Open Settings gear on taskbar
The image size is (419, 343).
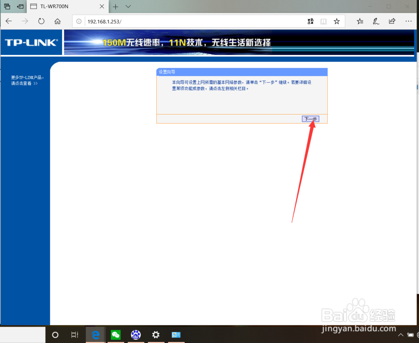[x=156, y=335]
